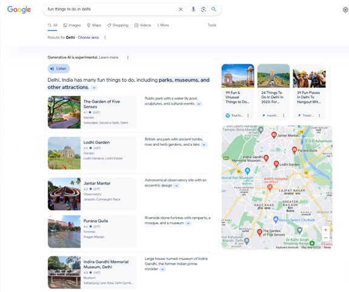Open the 24 Things To Do In Delhi article
This screenshot has height=292, width=349.
273,91
